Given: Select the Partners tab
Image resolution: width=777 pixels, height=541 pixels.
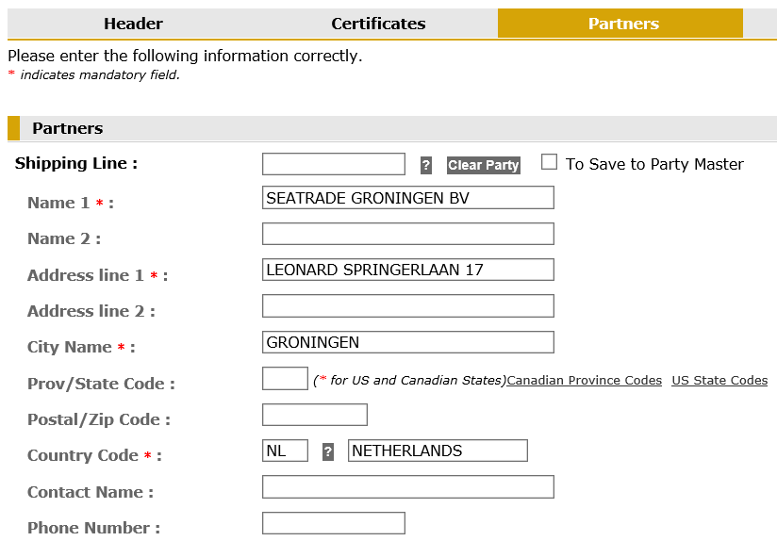Looking at the screenshot, I should 620,24.
